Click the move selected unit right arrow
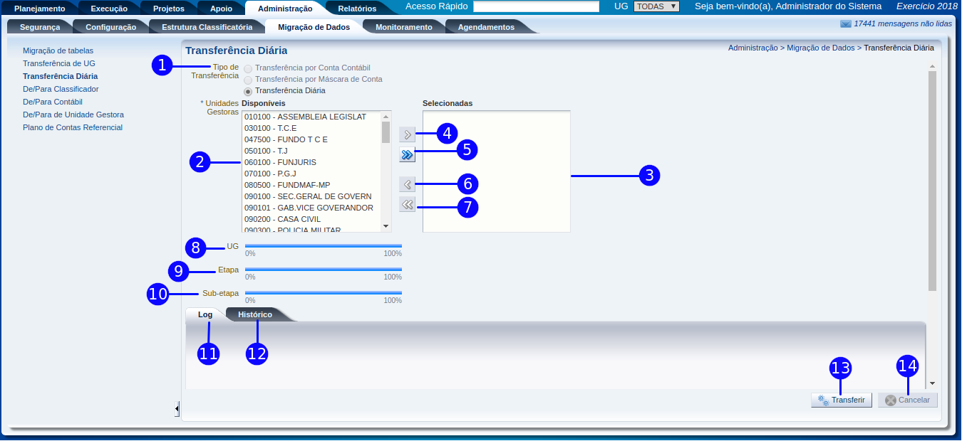 (x=407, y=134)
